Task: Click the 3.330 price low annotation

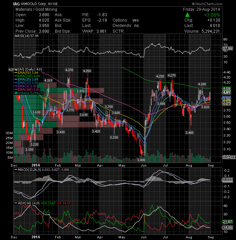Action: click(114, 138)
